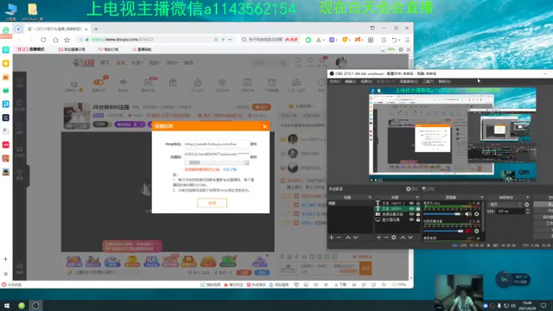Toggle lock on display capture source

pos(418,219)
